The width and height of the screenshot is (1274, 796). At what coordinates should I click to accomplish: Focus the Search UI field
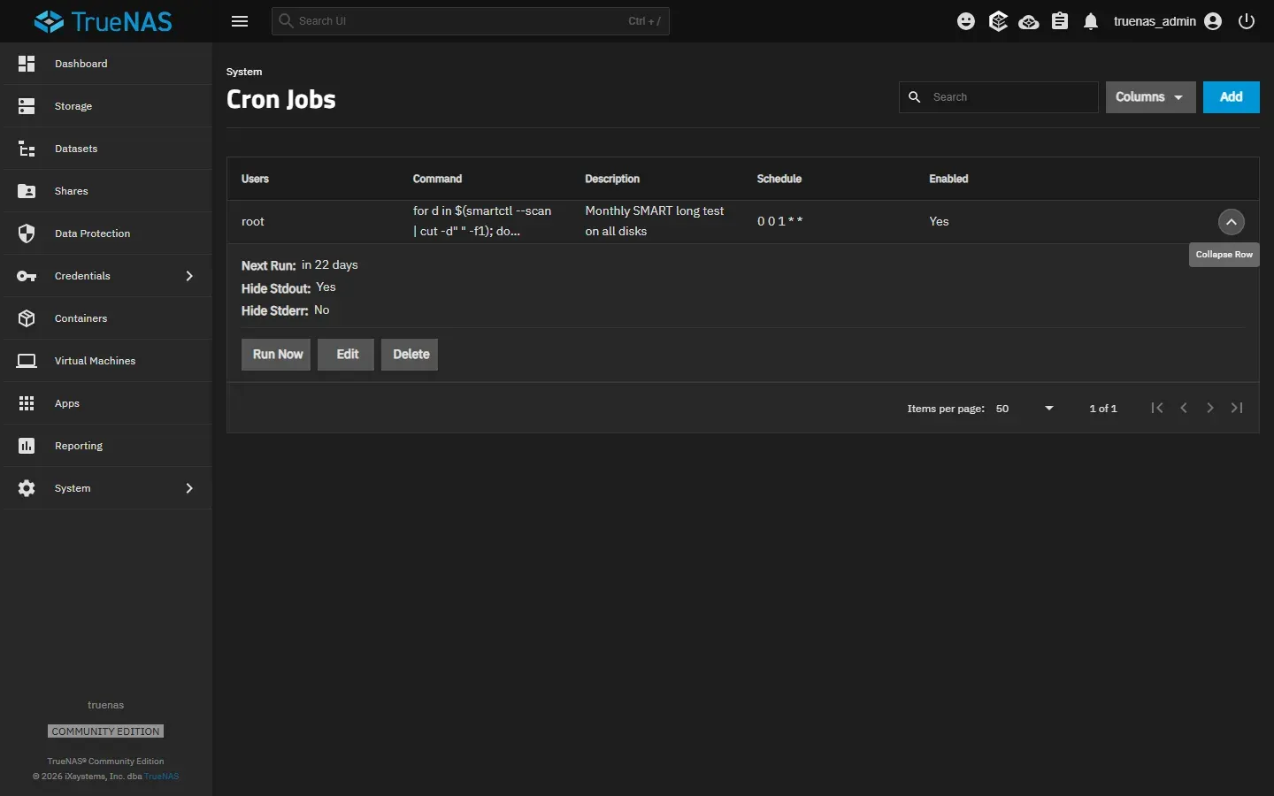pyautogui.click(x=470, y=21)
